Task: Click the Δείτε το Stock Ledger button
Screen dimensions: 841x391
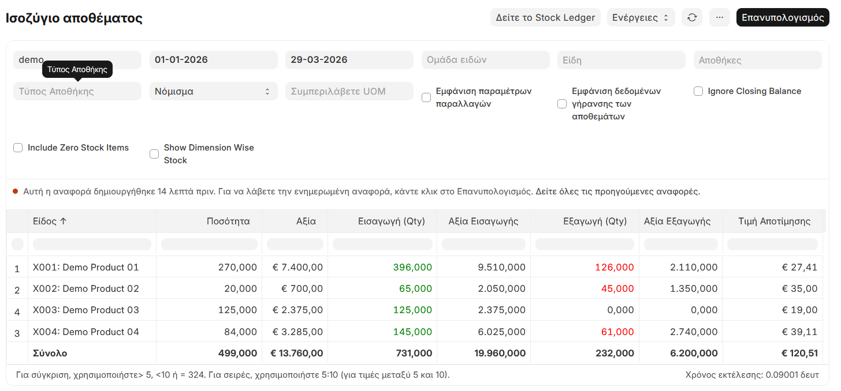Action: 545,17
